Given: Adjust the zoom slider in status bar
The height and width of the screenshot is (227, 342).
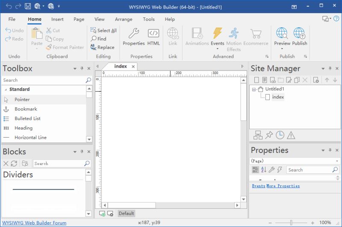Looking at the screenshot, I should [291, 223].
